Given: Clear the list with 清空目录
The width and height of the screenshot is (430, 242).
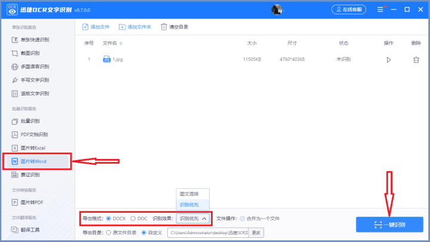Looking at the screenshot, I should [x=174, y=27].
